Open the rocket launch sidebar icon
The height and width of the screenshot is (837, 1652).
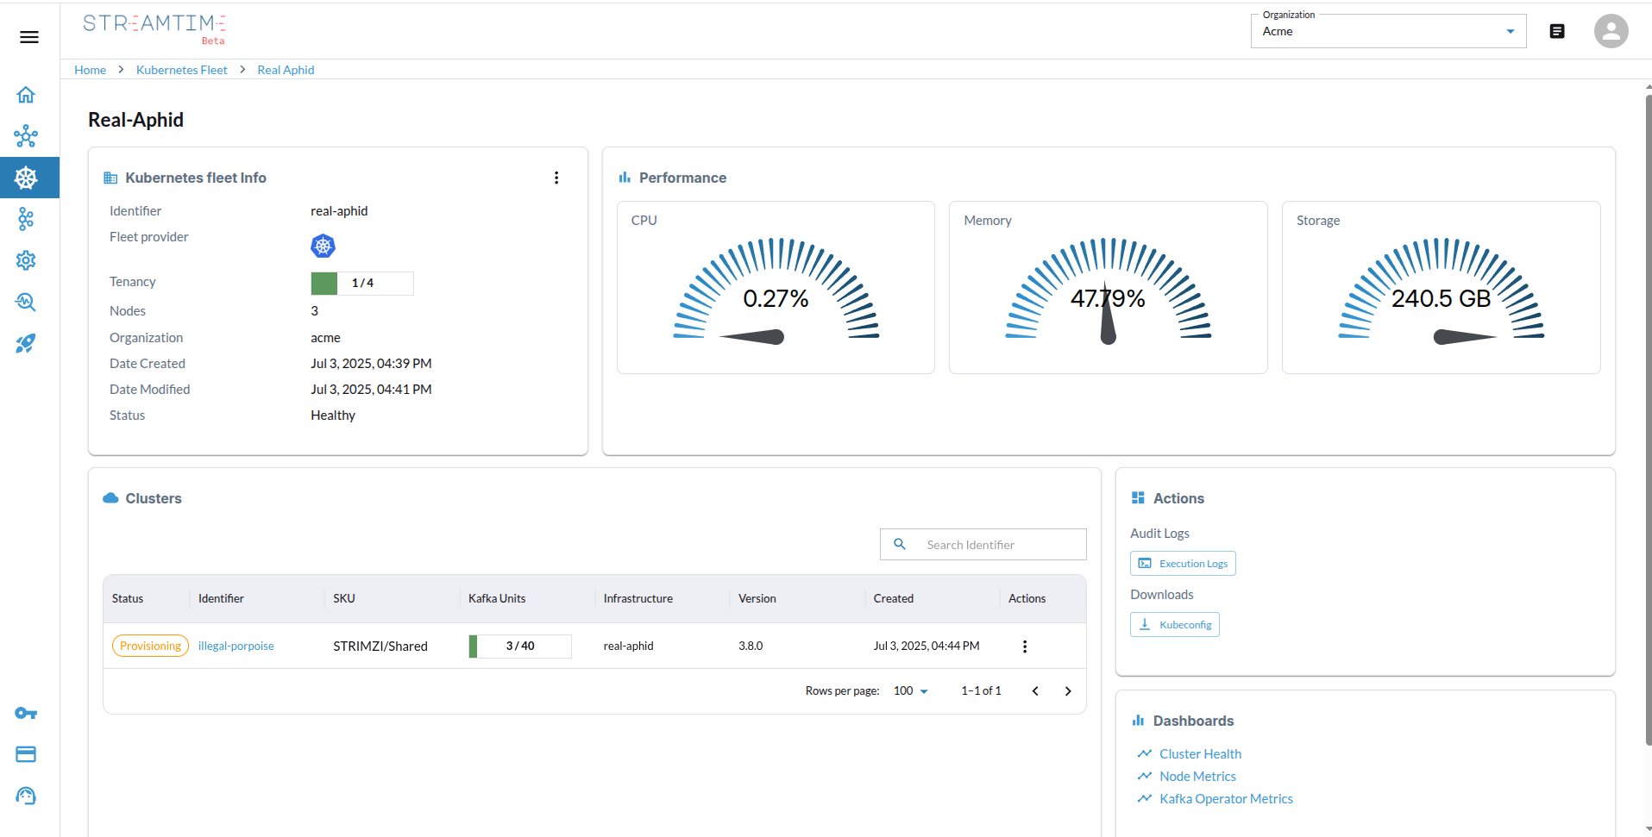pyautogui.click(x=26, y=343)
